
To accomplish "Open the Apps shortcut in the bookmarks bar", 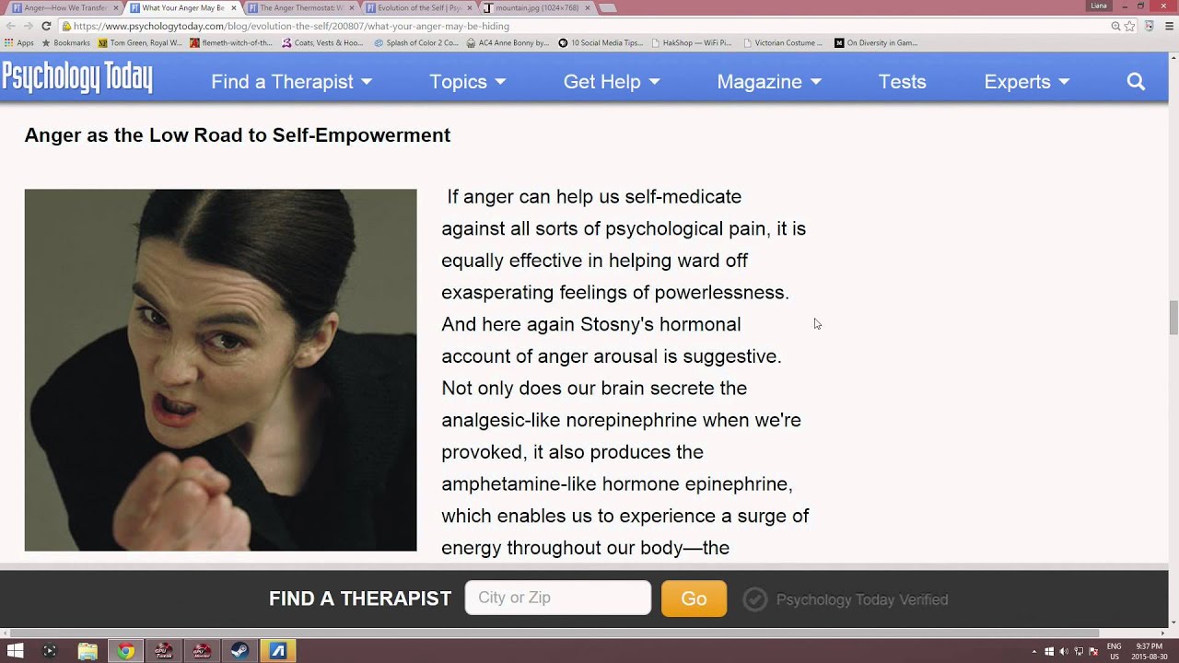I will (18, 42).
